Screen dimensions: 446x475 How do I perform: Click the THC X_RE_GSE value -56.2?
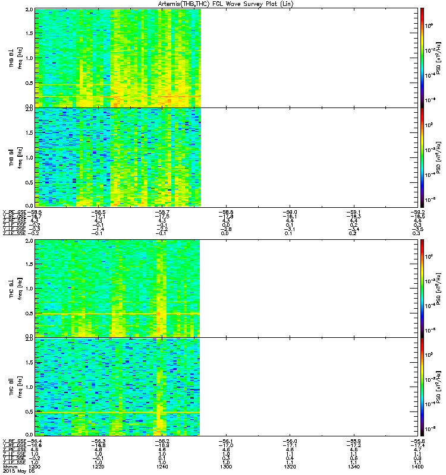(162, 441)
